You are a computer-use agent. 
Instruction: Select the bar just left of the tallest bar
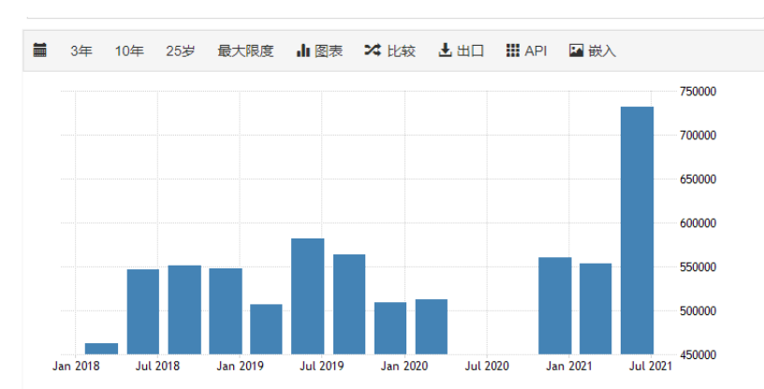tap(595, 309)
